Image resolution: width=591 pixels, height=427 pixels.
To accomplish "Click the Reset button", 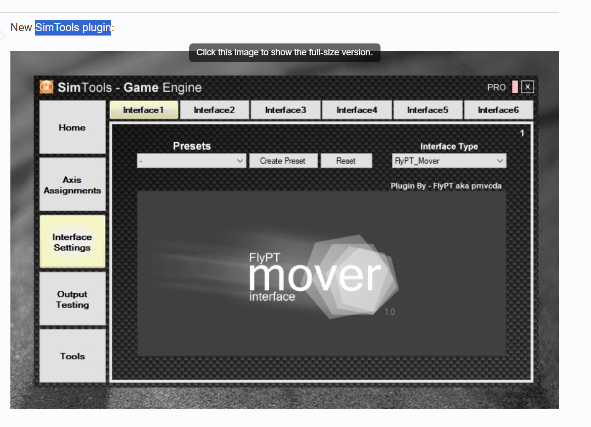I will [x=346, y=161].
